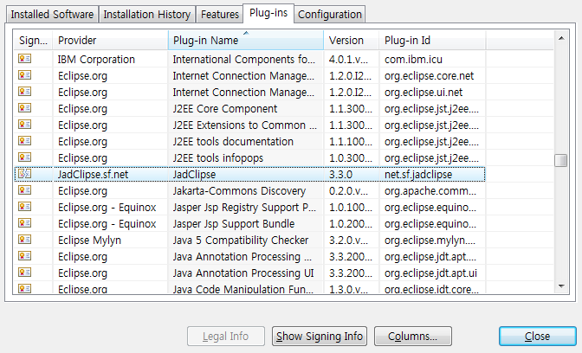Close the dialog with Close button
The width and height of the screenshot is (582, 353).
click(x=538, y=337)
